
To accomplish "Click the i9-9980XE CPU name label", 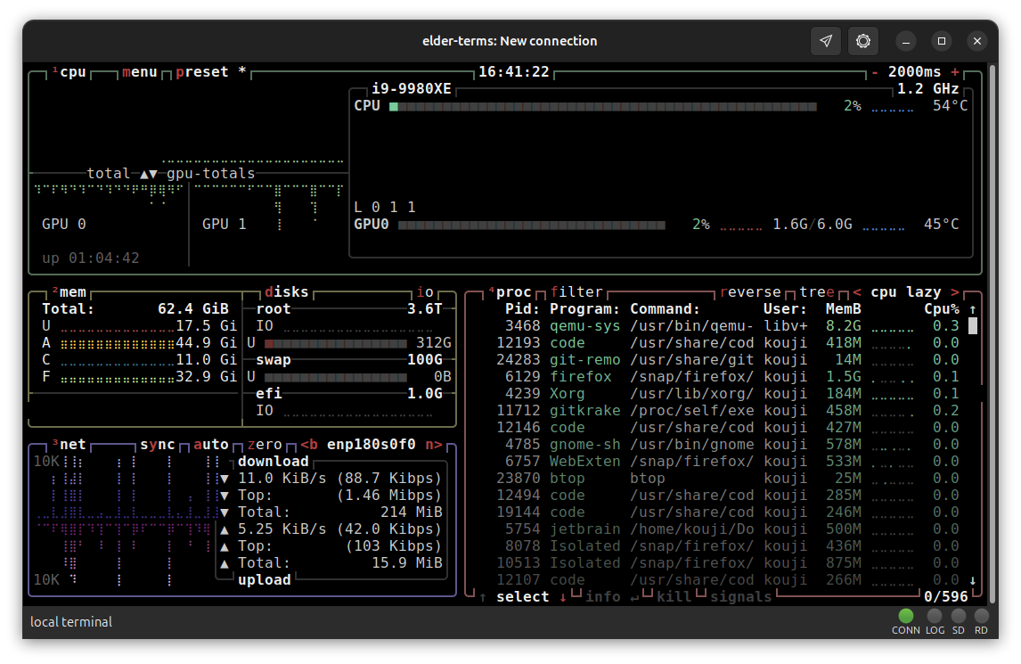I will (412, 88).
